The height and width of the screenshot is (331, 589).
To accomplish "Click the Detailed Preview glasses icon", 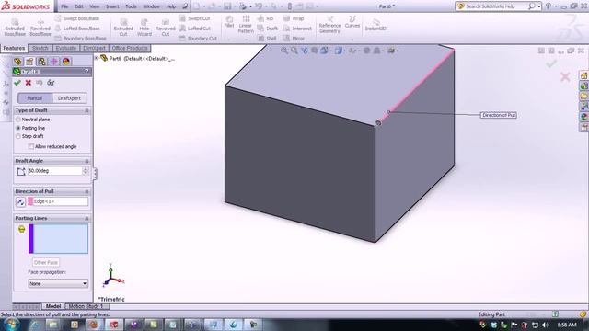I will [x=51, y=83].
